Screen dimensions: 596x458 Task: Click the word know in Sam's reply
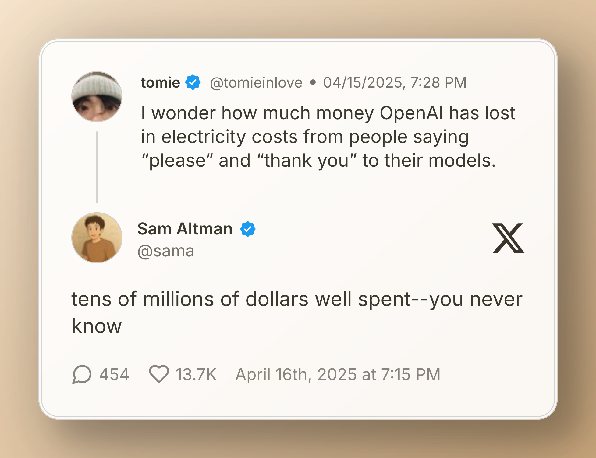point(97,326)
